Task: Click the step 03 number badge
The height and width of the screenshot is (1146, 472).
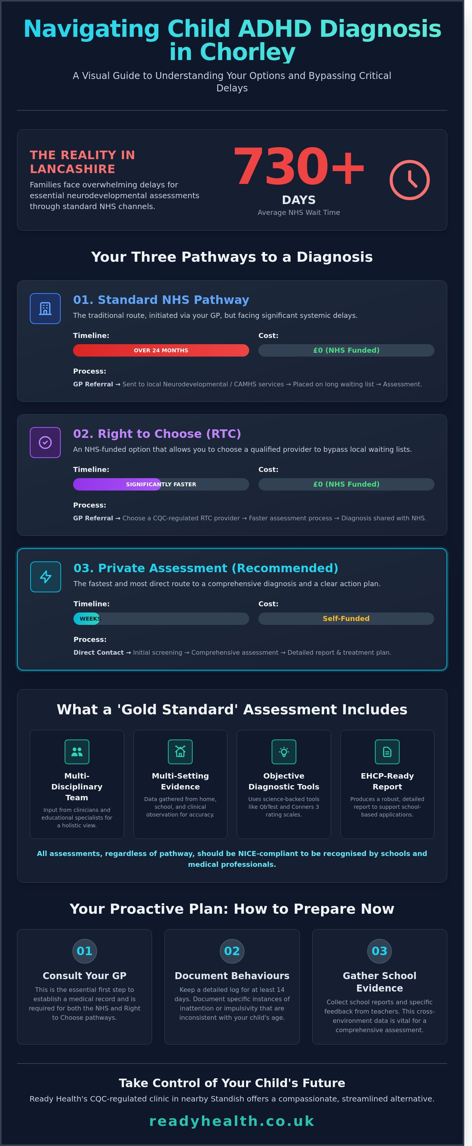Action: (x=380, y=951)
